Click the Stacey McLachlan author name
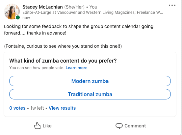Viewport: 182px width, 135px height. pos(42,7)
